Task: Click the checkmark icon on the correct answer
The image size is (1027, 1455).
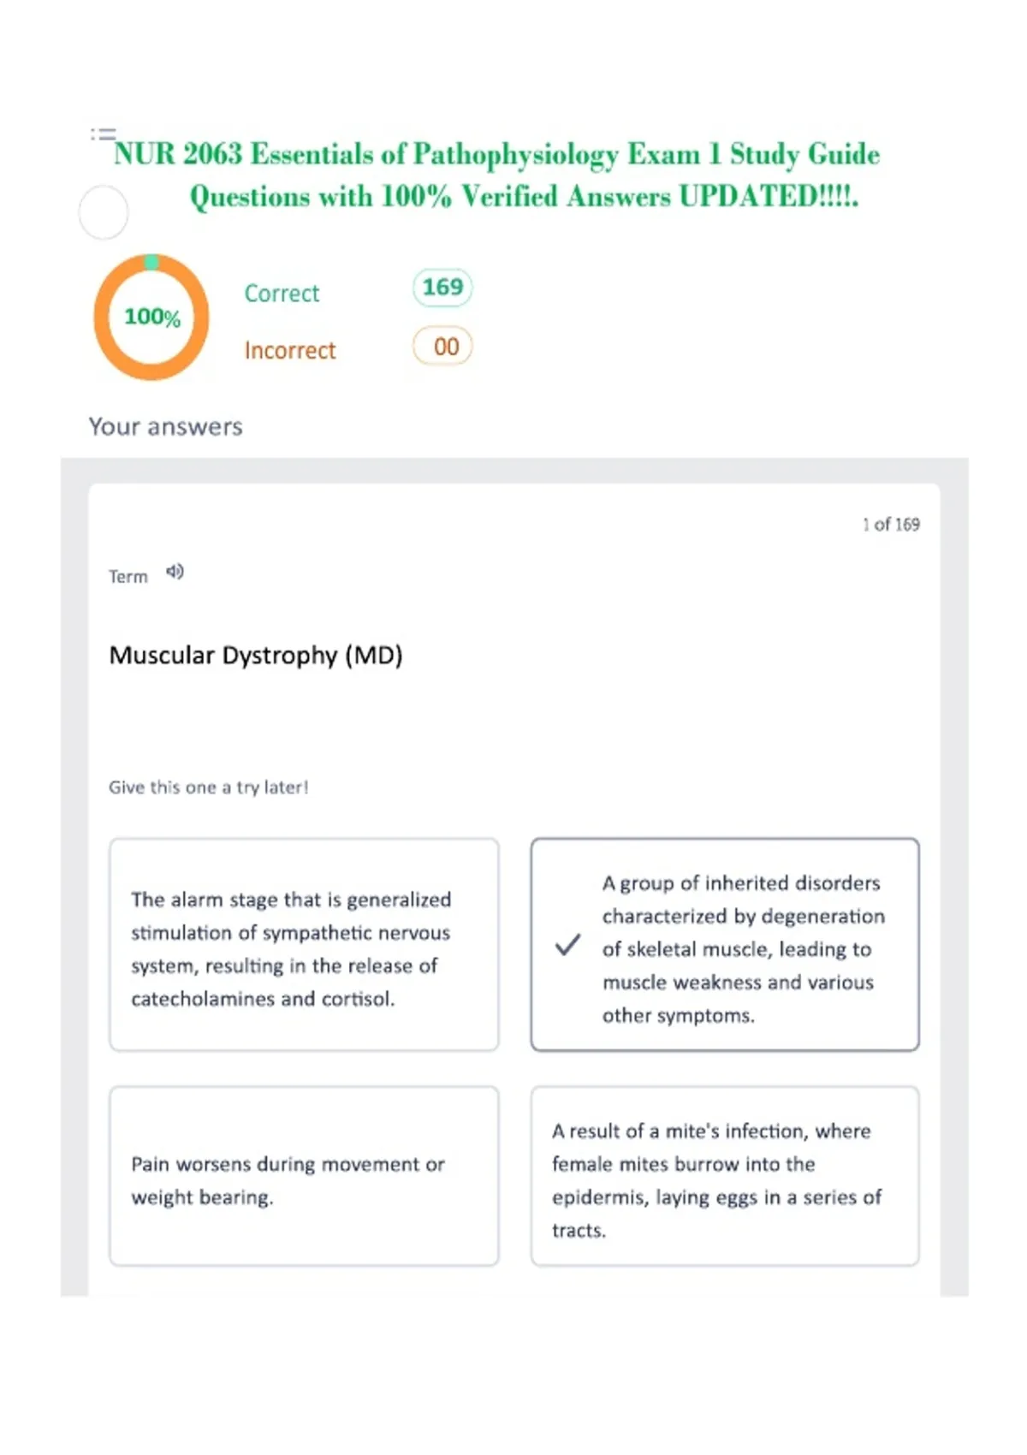Action: 567,945
